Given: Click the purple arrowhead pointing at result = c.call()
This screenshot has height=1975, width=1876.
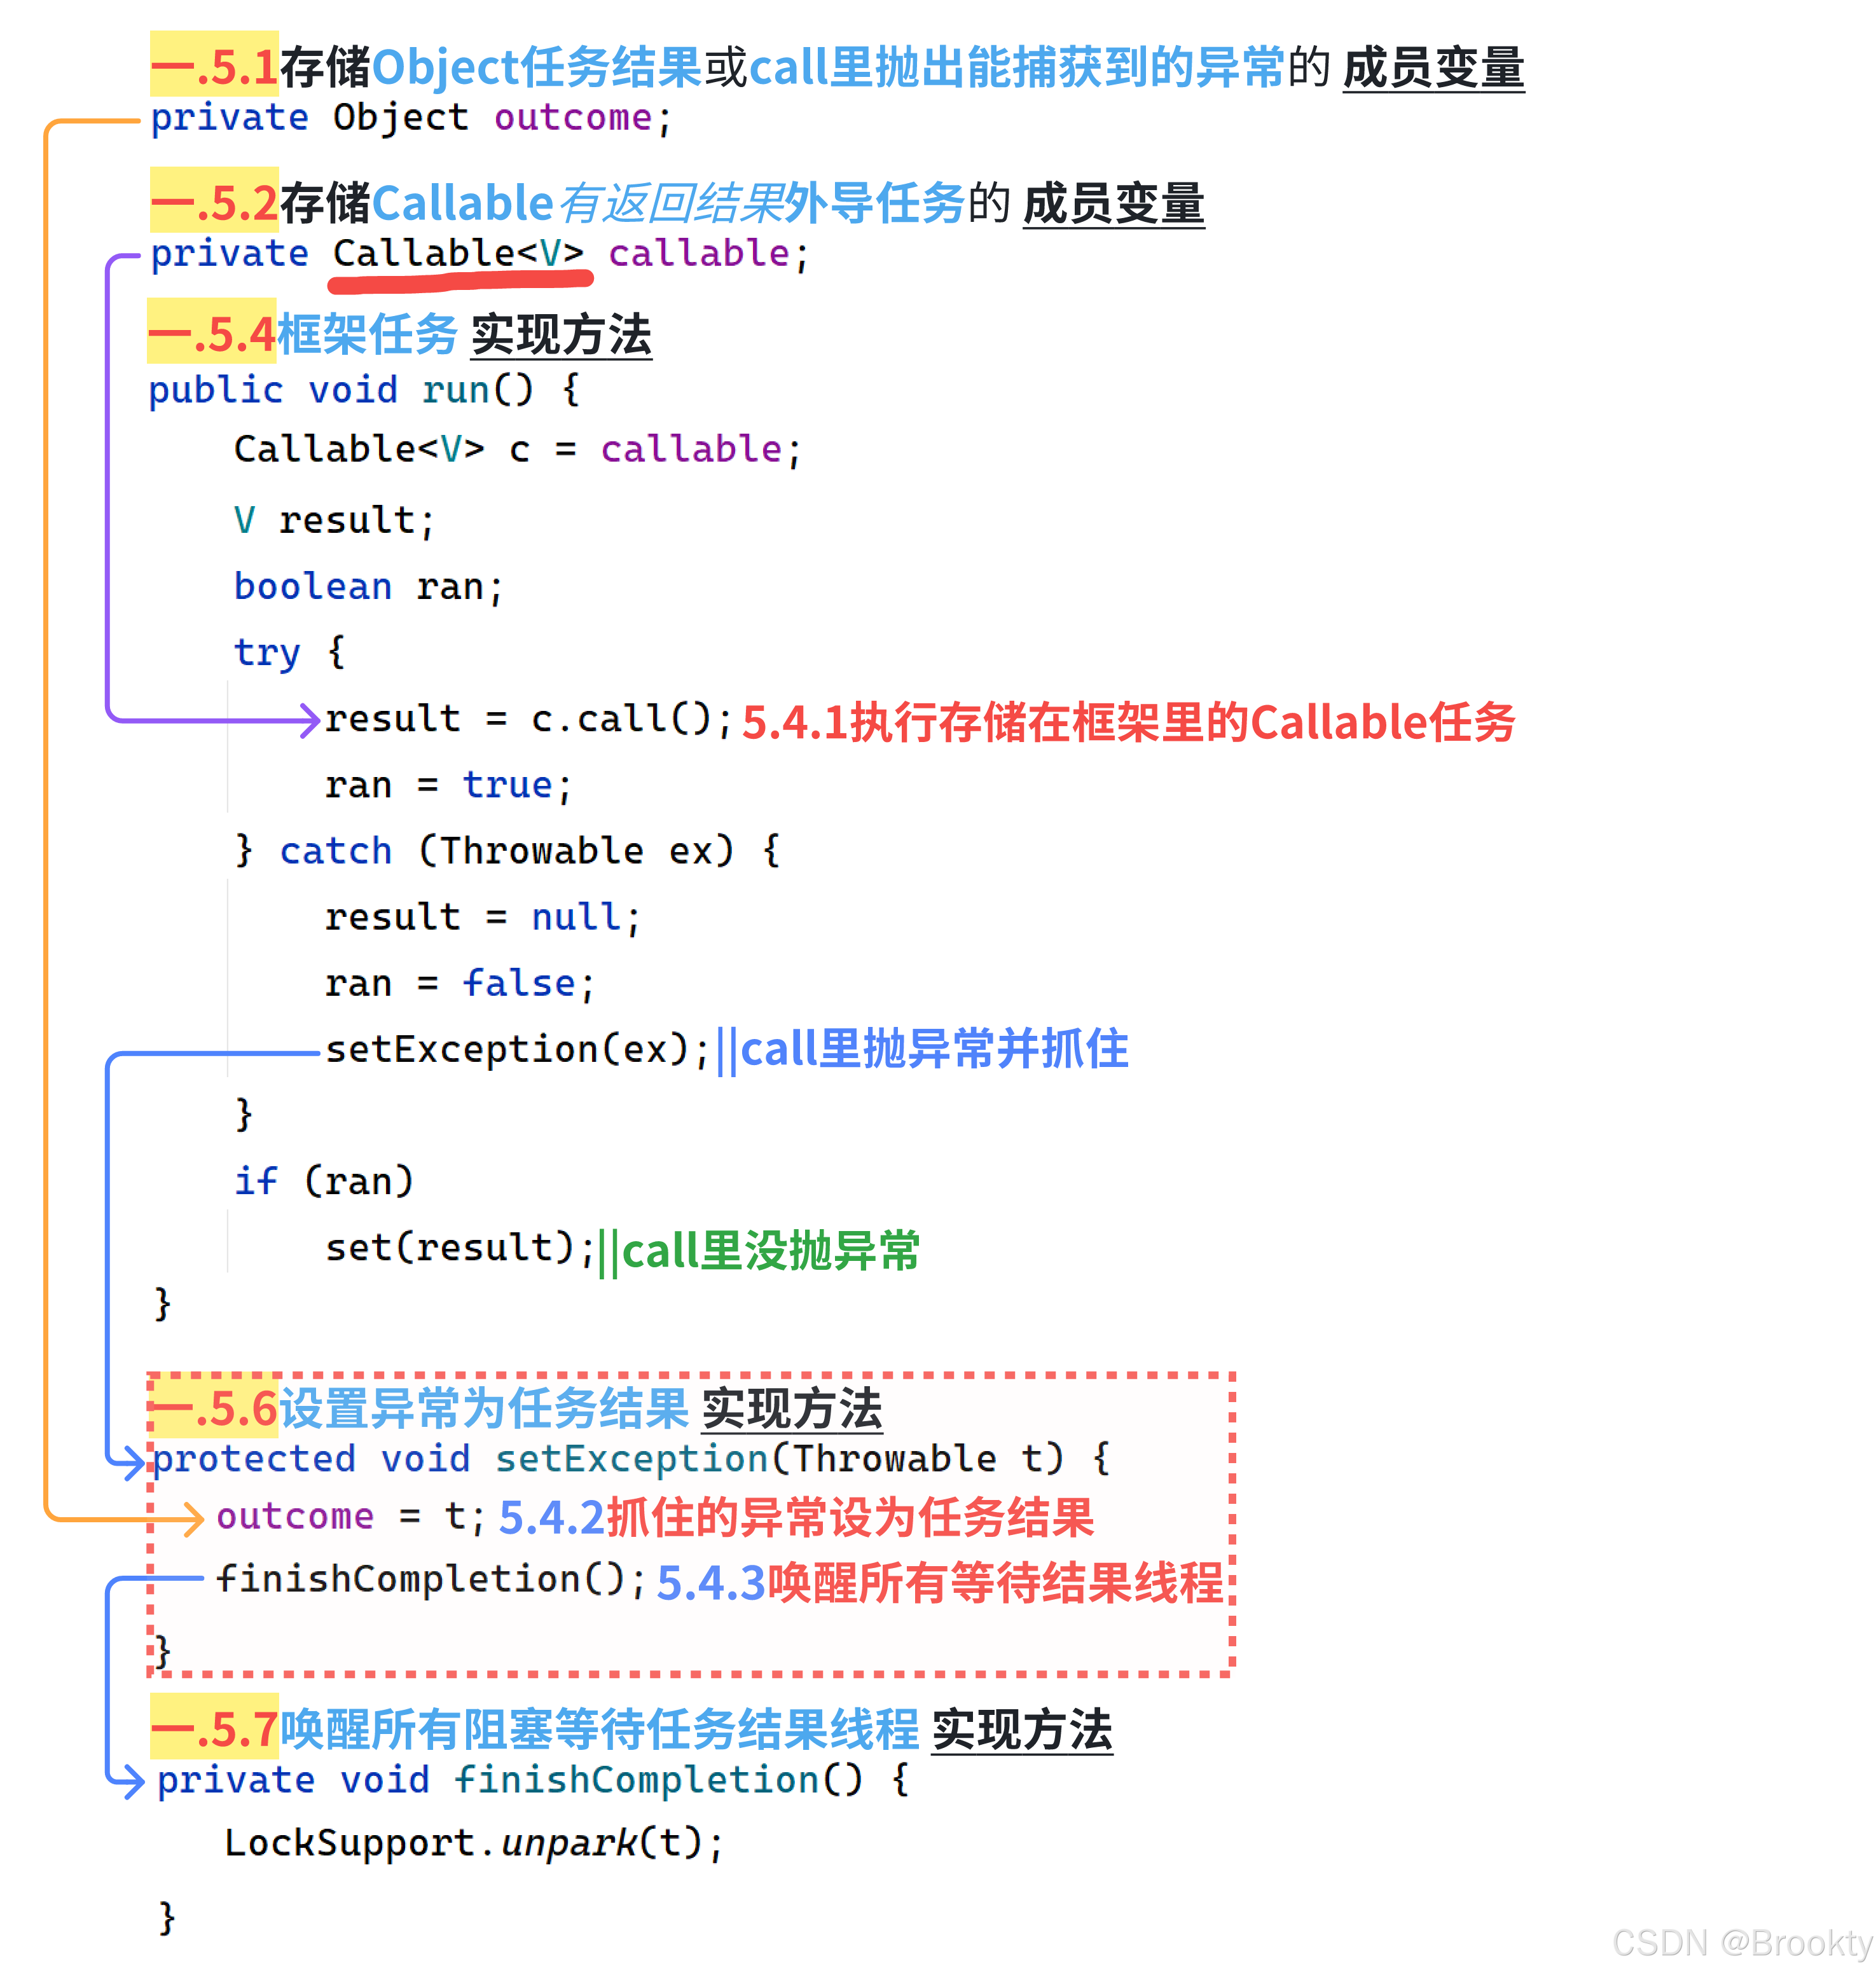Looking at the screenshot, I should coord(310,719).
